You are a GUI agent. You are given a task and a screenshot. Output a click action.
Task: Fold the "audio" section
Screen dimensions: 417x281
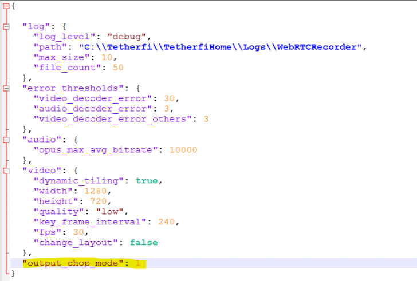[6, 140]
